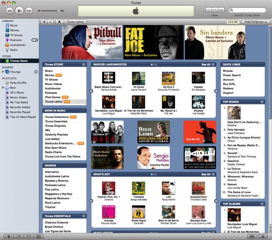Open Music in the Library sidebar
Viewport: 272px width, 240px height.
(14, 25)
